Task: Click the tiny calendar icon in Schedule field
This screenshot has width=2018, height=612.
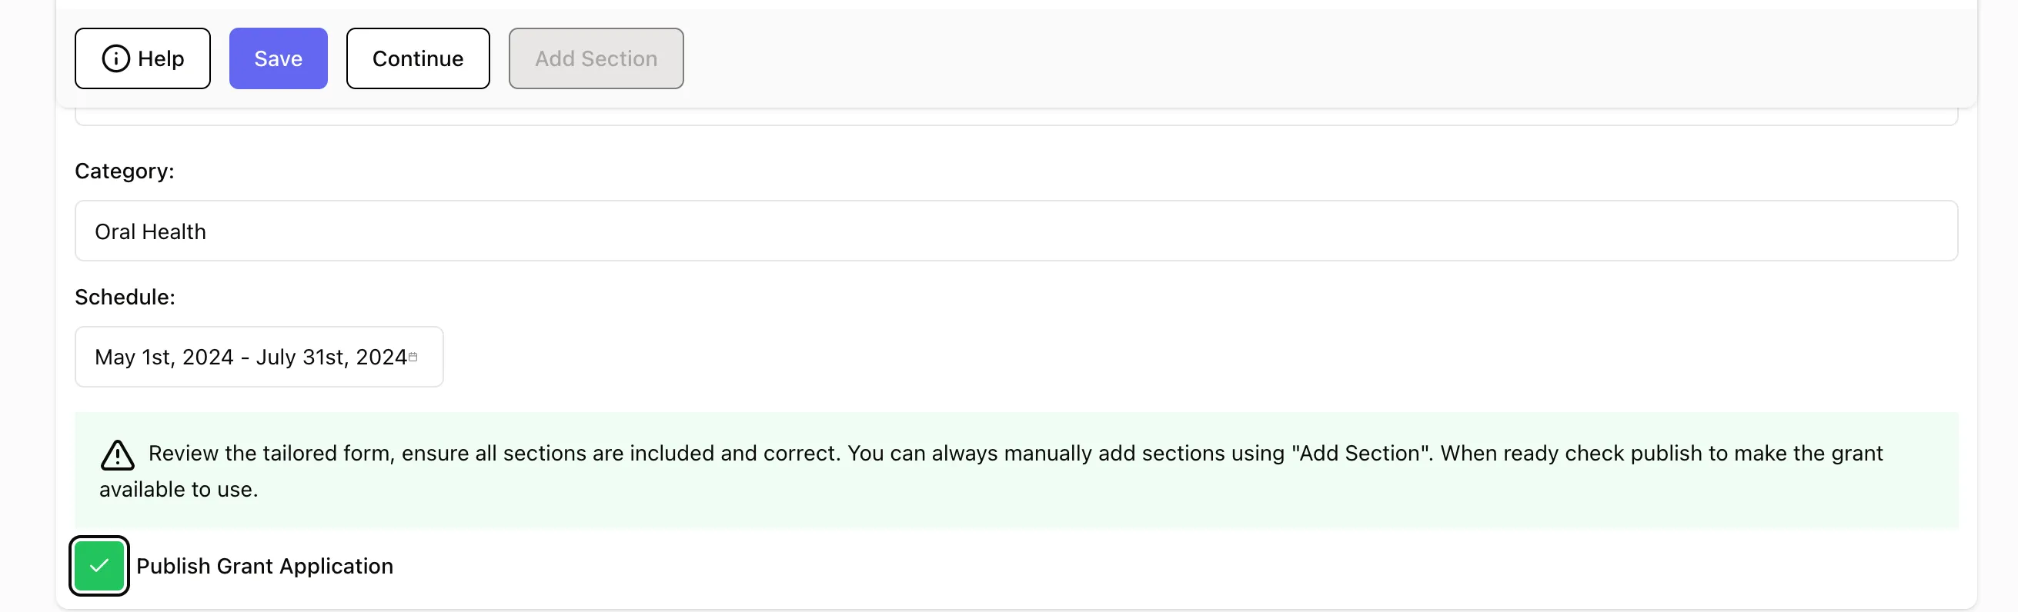Action: [413, 357]
